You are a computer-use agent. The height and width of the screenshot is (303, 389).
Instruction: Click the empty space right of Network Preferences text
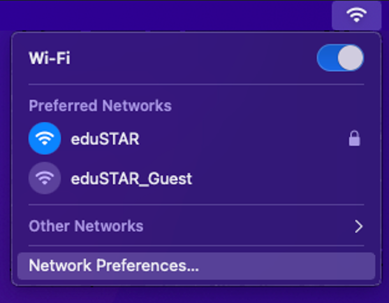(287, 265)
